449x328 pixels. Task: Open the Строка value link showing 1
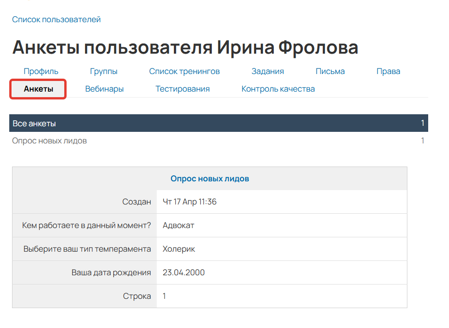click(x=164, y=296)
